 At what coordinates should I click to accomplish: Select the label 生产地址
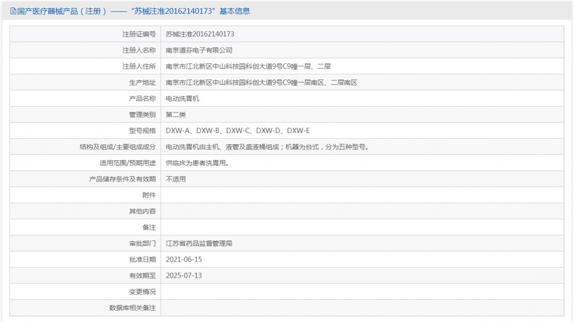tap(142, 82)
